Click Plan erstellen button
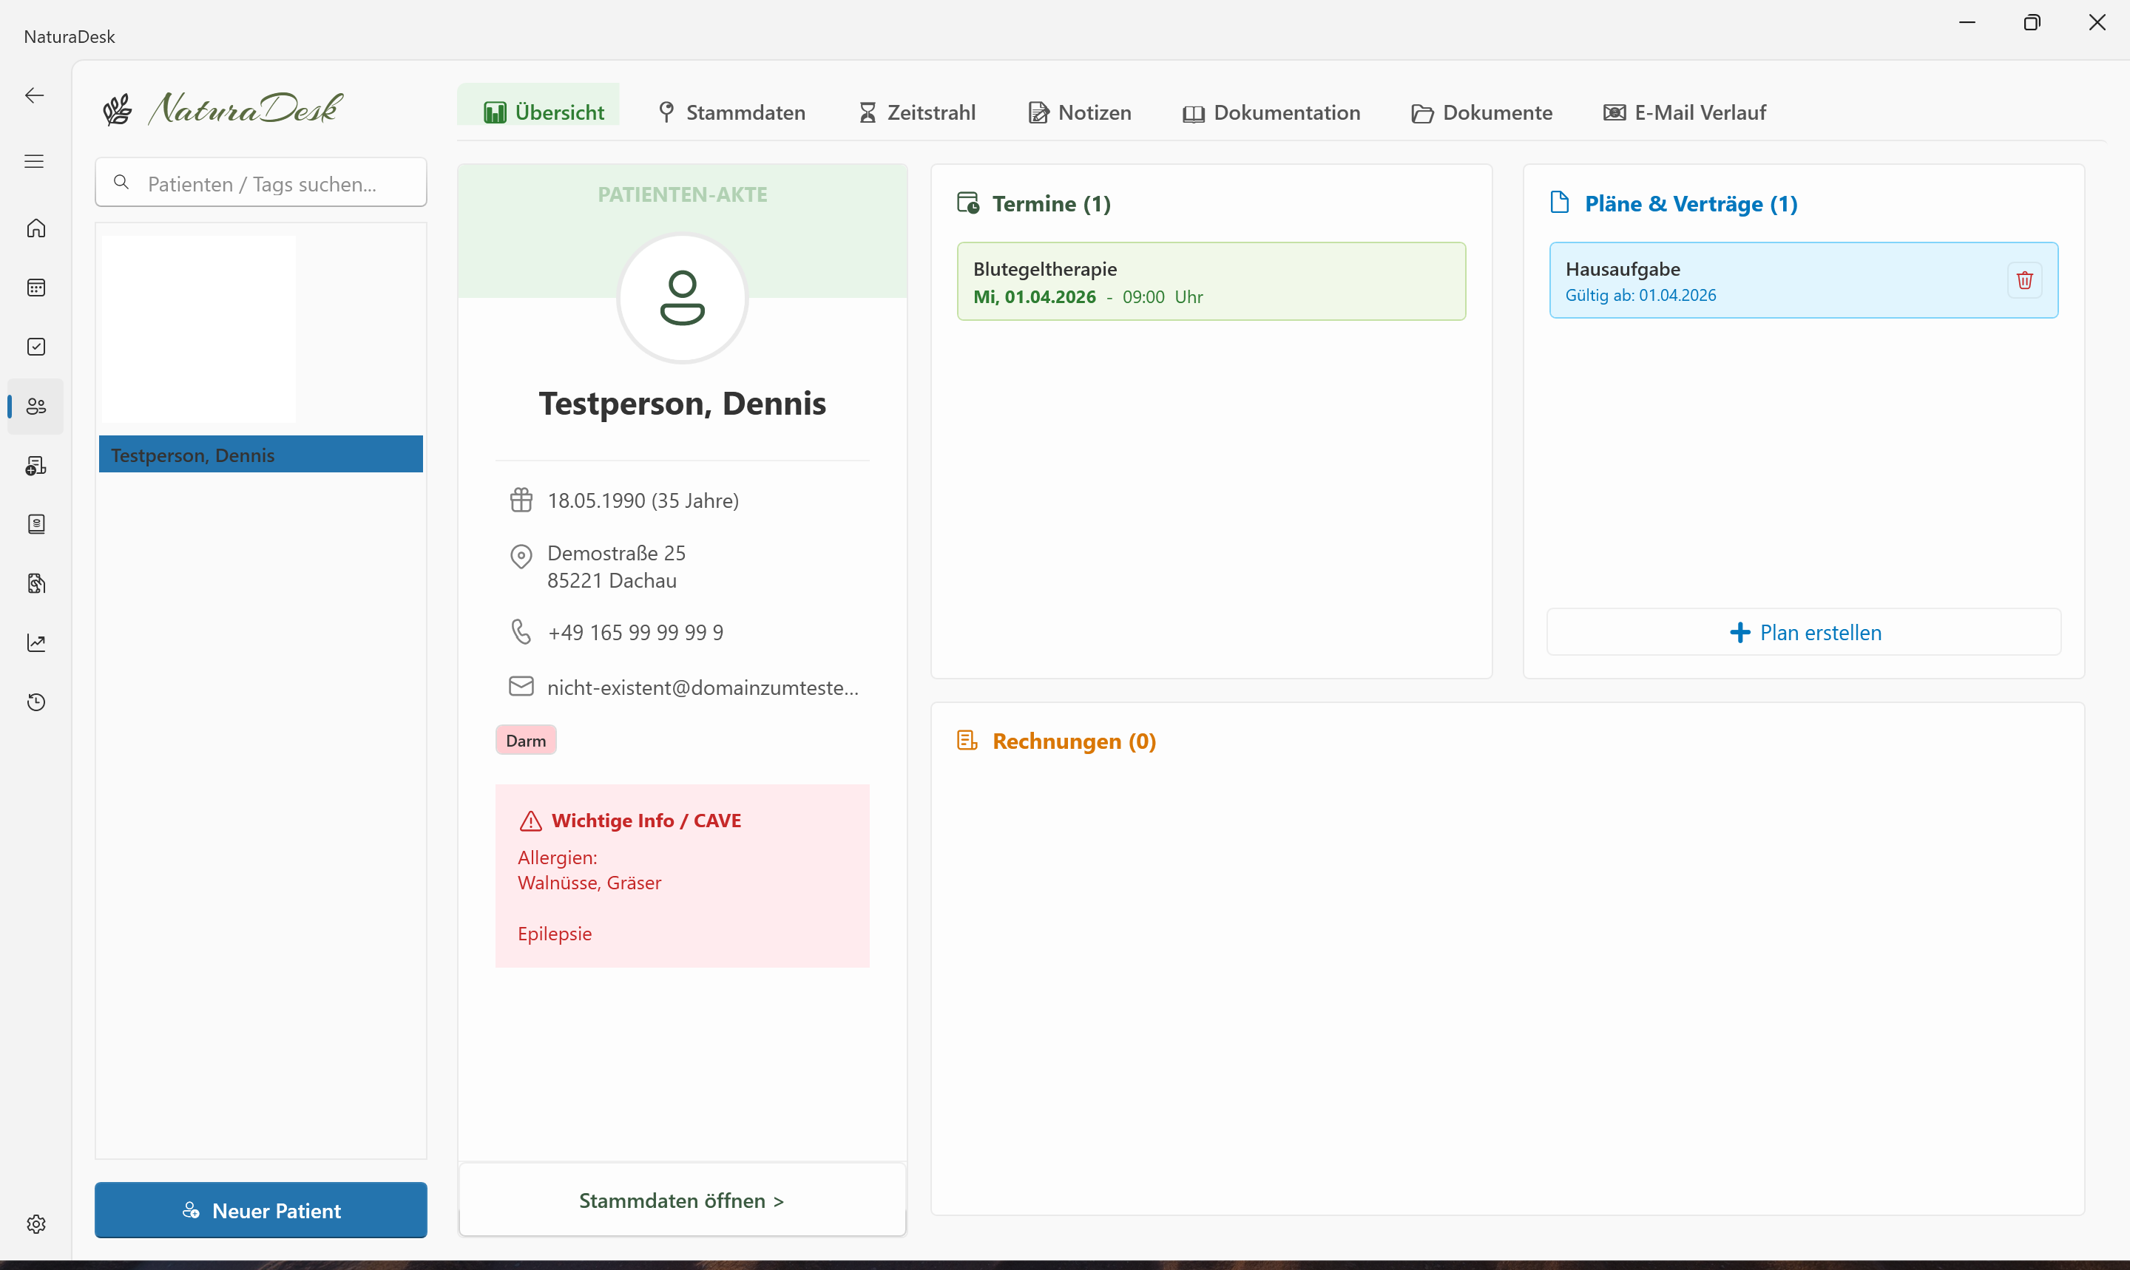The height and width of the screenshot is (1270, 2130). [x=1804, y=633]
